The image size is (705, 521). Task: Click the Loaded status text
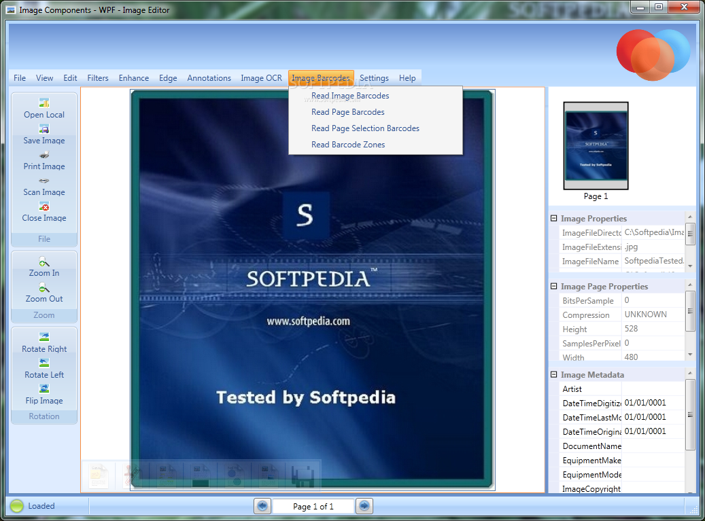pos(41,506)
